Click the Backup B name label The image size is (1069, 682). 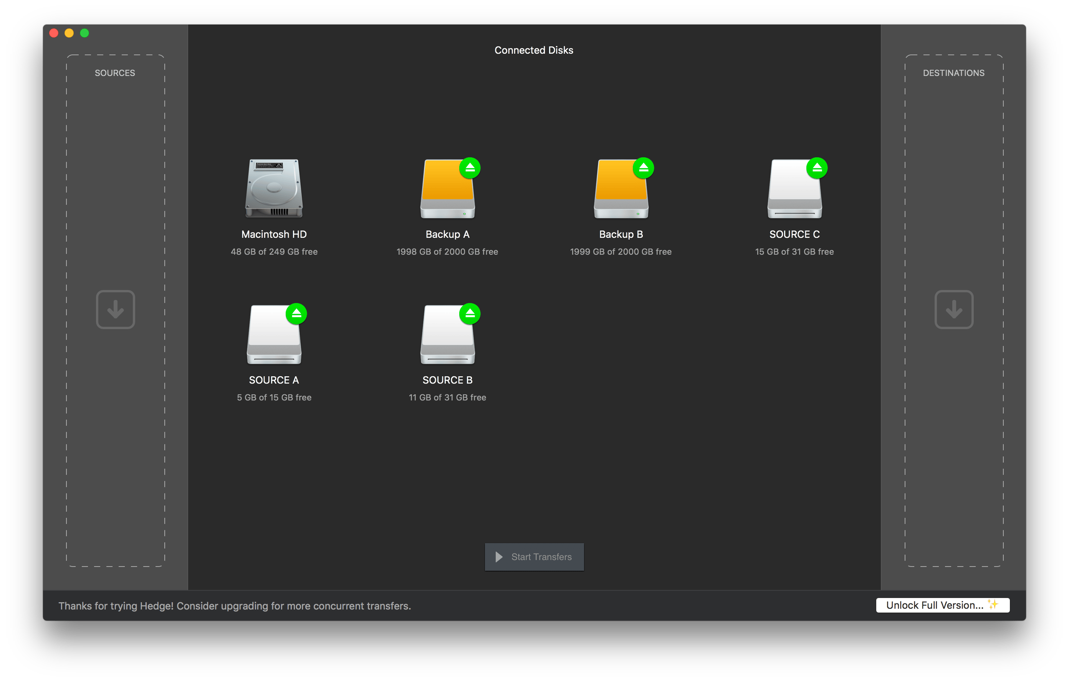621,234
